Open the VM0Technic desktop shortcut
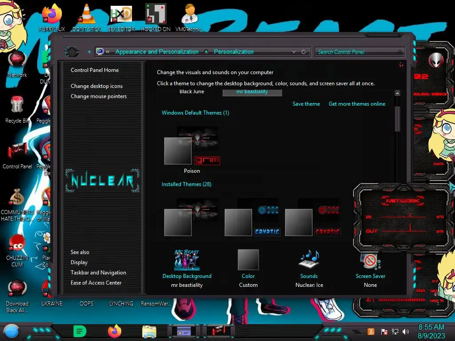455x341 pixels. (190, 14)
